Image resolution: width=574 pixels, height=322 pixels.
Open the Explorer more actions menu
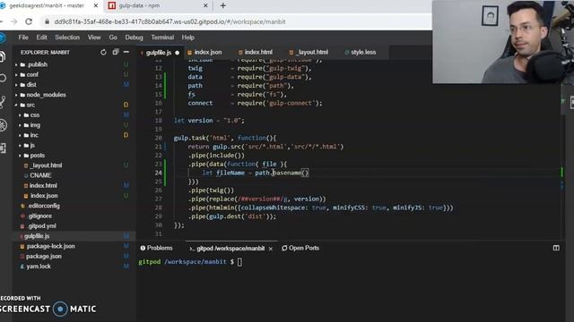pos(126,52)
